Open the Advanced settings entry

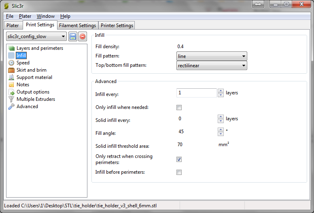click(27, 106)
